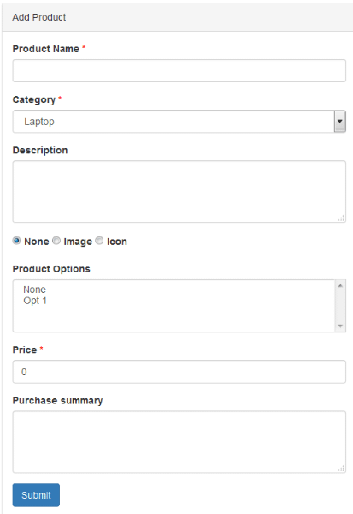This screenshot has height=514, width=353.
Task: Click Product Options scrollbar down arrow
Action: (x=340, y=326)
